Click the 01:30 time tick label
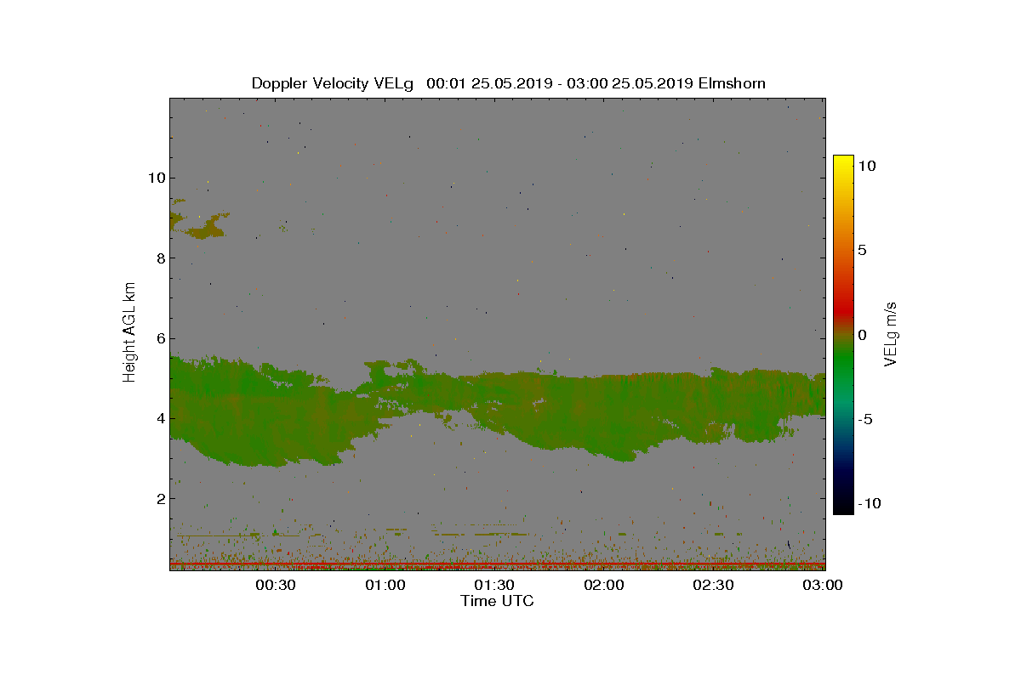The height and width of the screenshot is (680, 1021). pyautogui.click(x=494, y=585)
